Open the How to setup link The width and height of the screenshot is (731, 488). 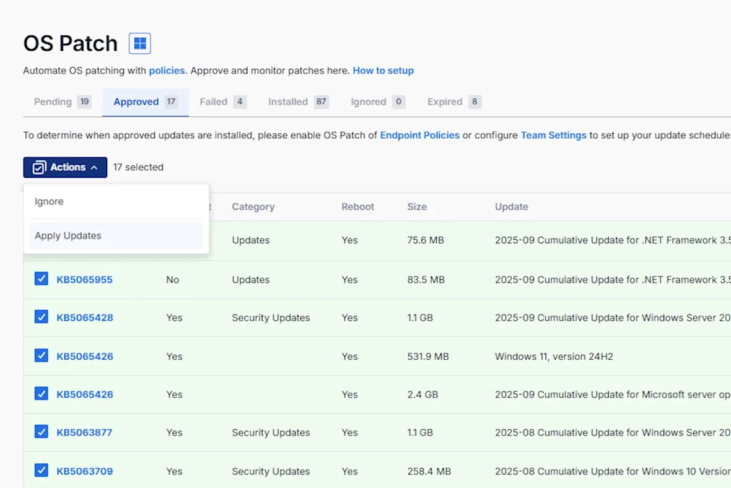(x=383, y=71)
